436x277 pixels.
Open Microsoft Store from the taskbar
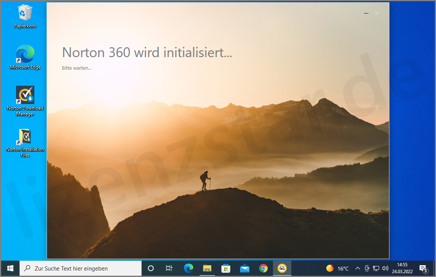coord(226,268)
